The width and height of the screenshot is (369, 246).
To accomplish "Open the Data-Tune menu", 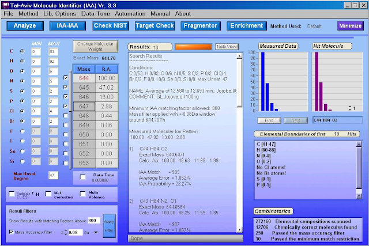I will coord(96,14).
